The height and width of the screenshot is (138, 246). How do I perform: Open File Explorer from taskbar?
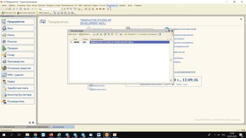[x=27, y=135]
